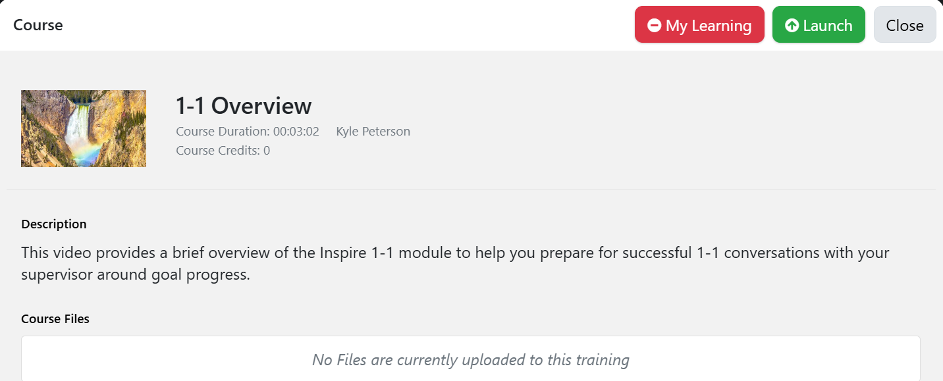Click the 00:03:02 duration value

point(296,132)
